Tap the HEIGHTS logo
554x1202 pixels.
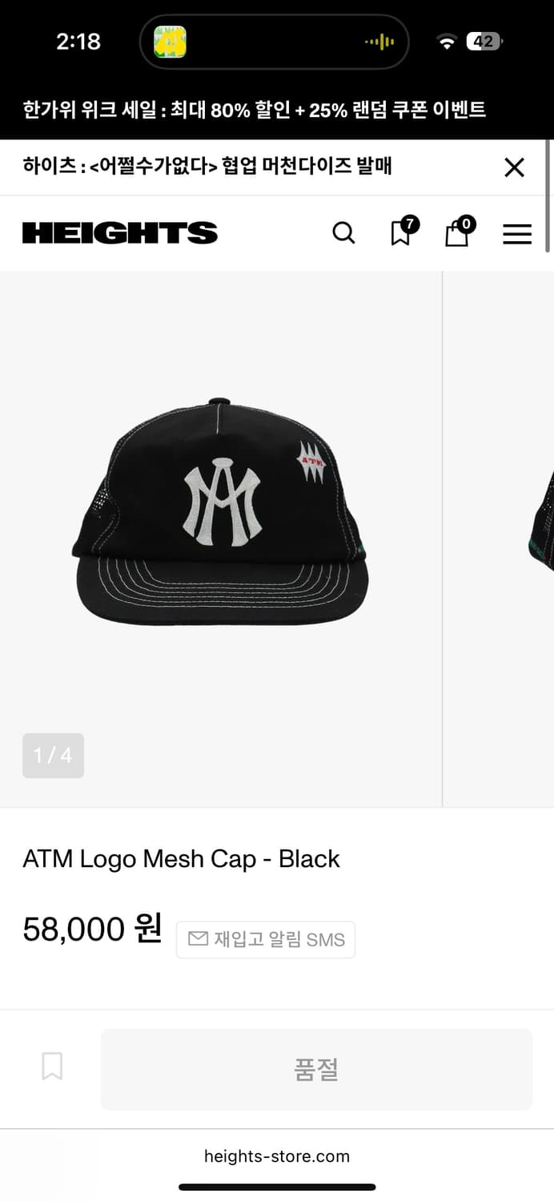(x=120, y=233)
